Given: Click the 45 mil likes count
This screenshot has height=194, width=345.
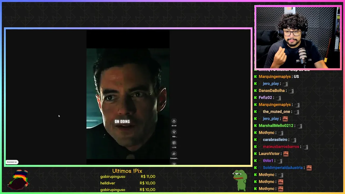Looking at the screenshot, I should click(x=174, y=126).
